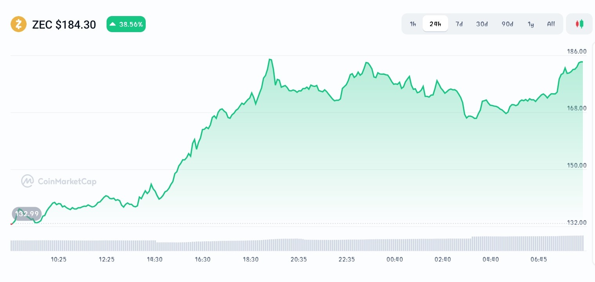The width and height of the screenshot is (595, 282).
Task: Click the Zcash coin logo icon
Action: (18, 24)
